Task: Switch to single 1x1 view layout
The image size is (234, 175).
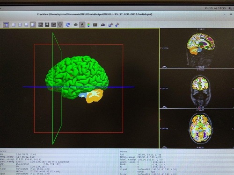Action: 14,25
